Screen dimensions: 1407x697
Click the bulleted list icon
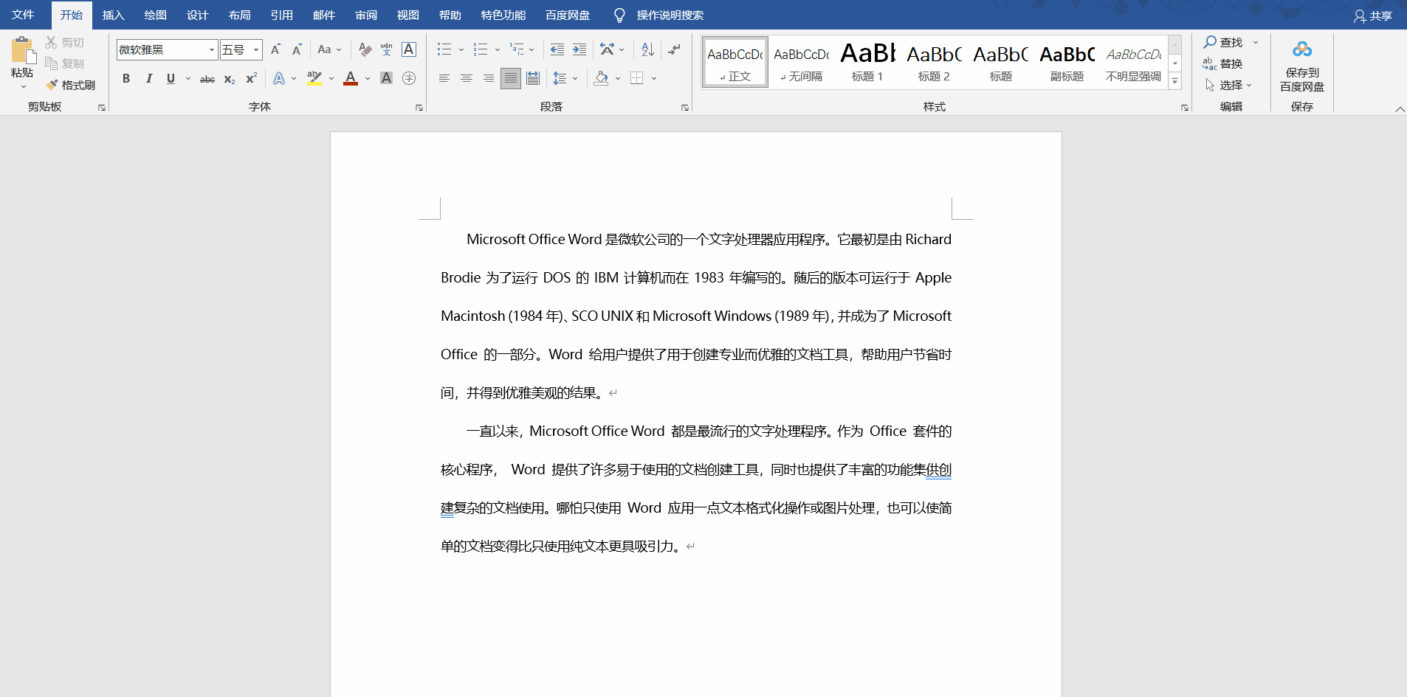pyautogui.click(x=444, y=49)
